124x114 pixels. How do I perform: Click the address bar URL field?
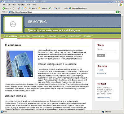tap(62, 12)
